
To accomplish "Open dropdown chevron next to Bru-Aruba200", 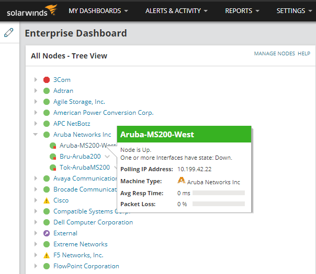I will click(x=107, y=157).
